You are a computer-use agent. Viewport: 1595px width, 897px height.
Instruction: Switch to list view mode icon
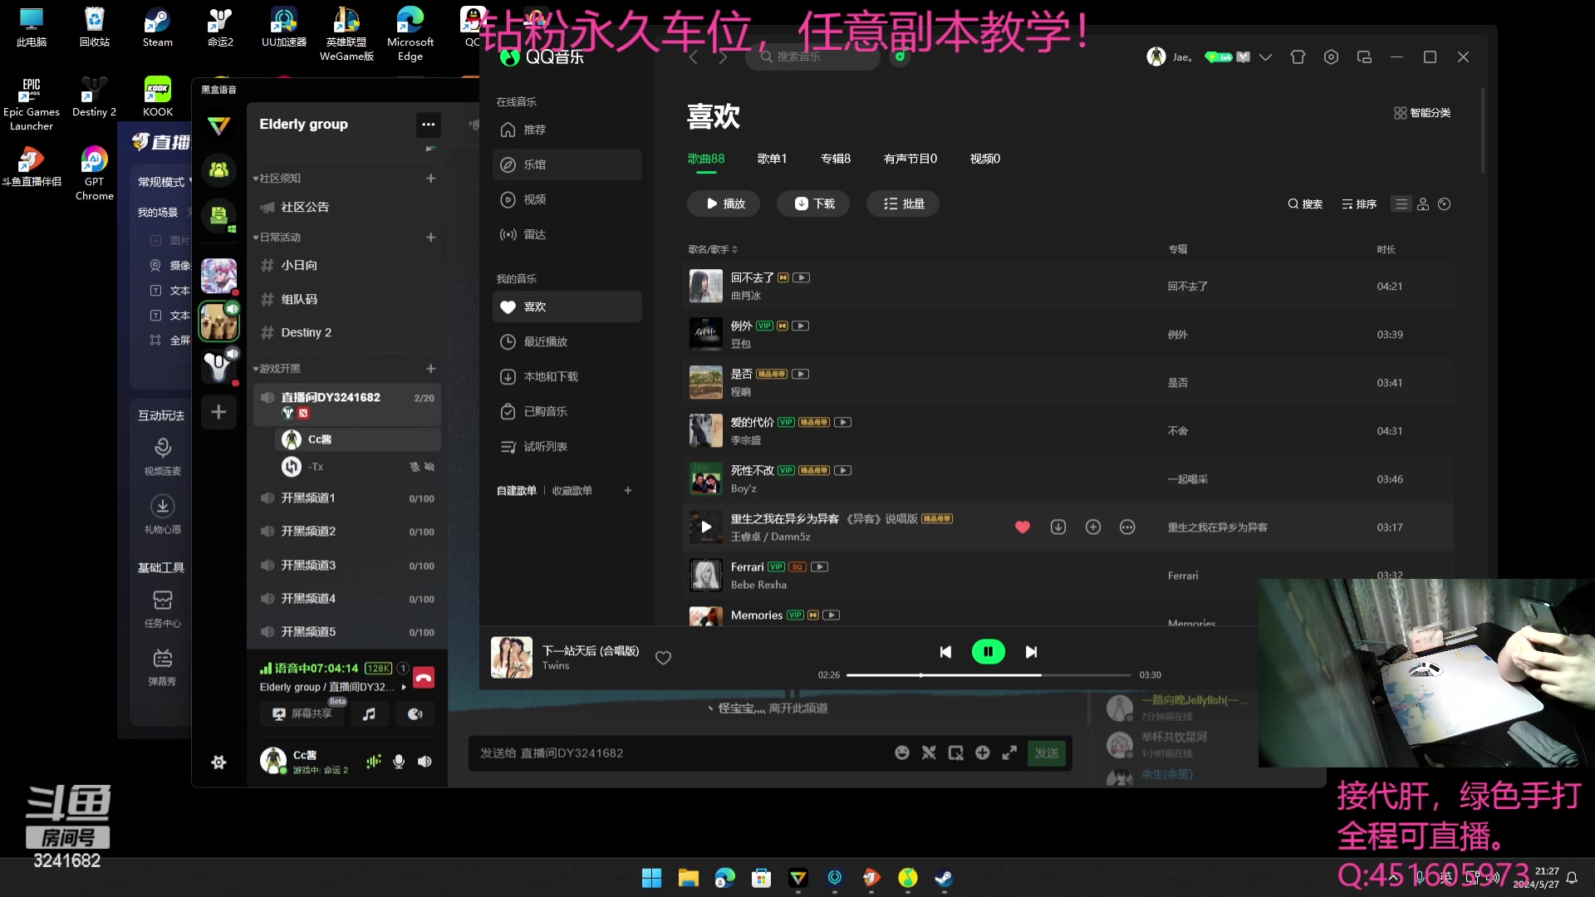[1401, 204]
